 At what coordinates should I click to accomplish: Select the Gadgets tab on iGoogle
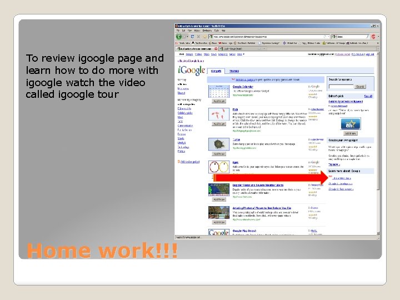click(216, 71)
